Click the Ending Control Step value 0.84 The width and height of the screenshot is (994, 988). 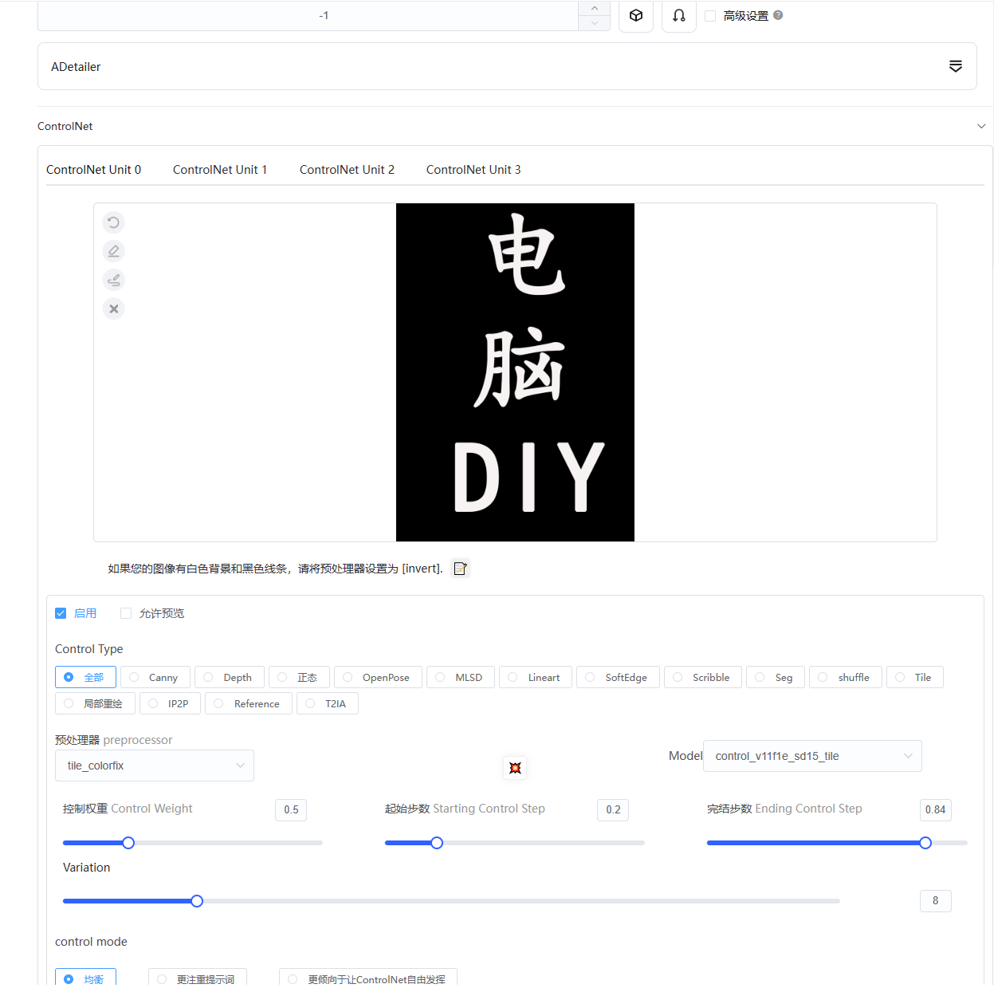click(935, 809)
